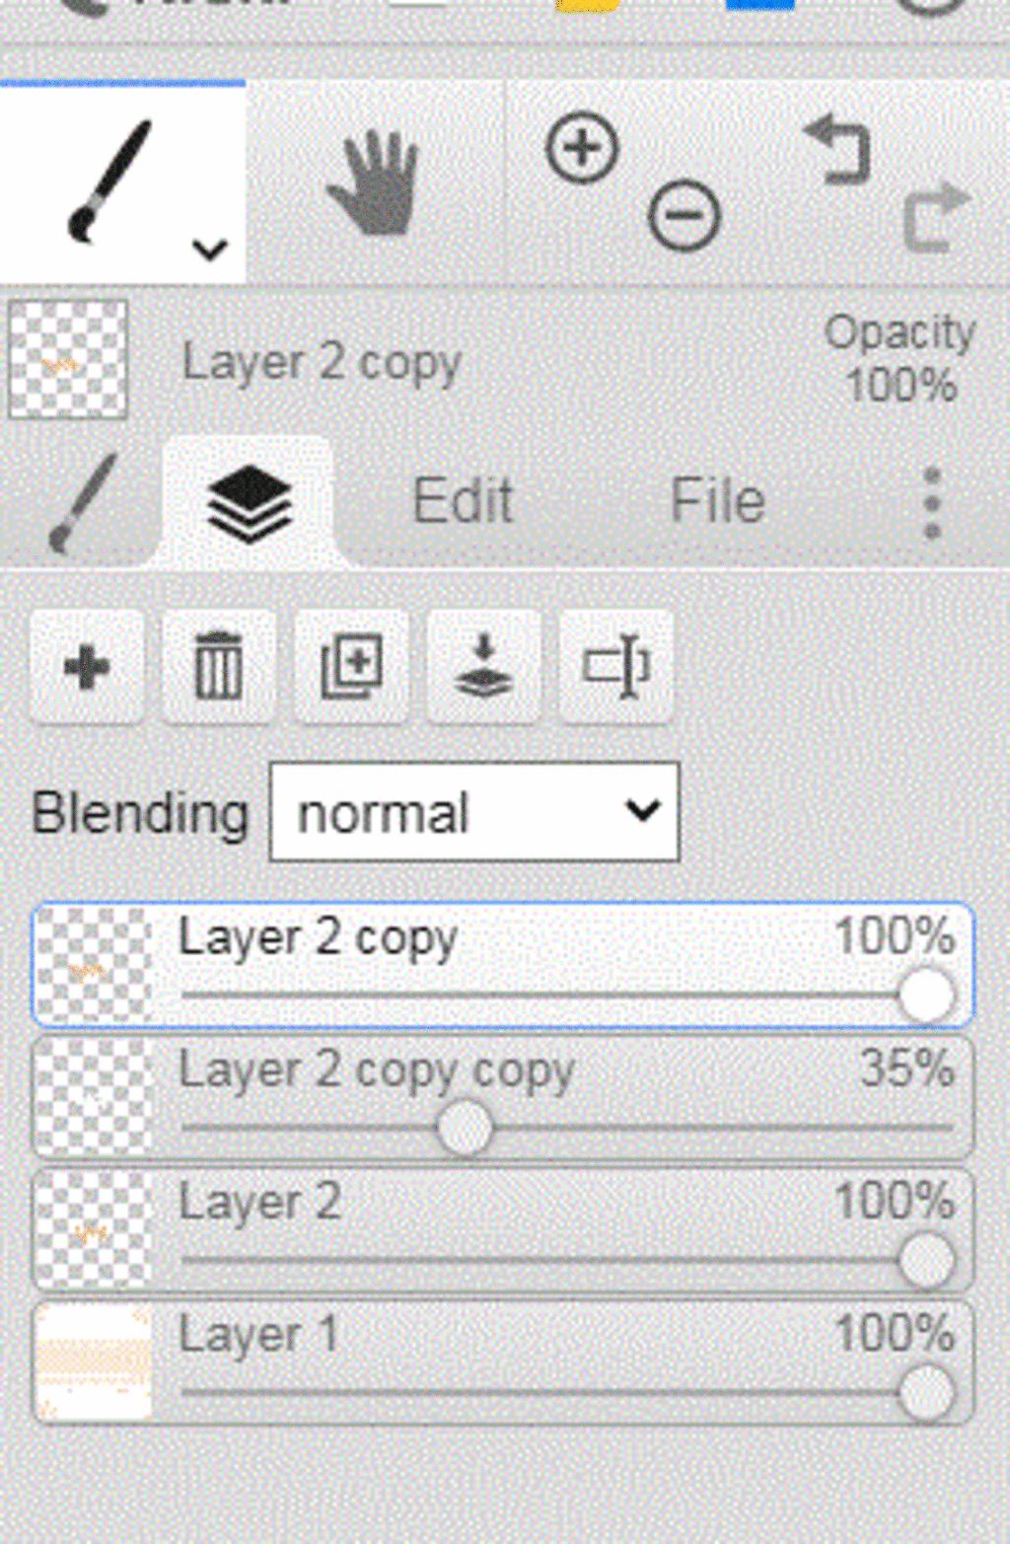Click the zoom out icon
The image size is (1010, 1544).
(x=685, y=215)
